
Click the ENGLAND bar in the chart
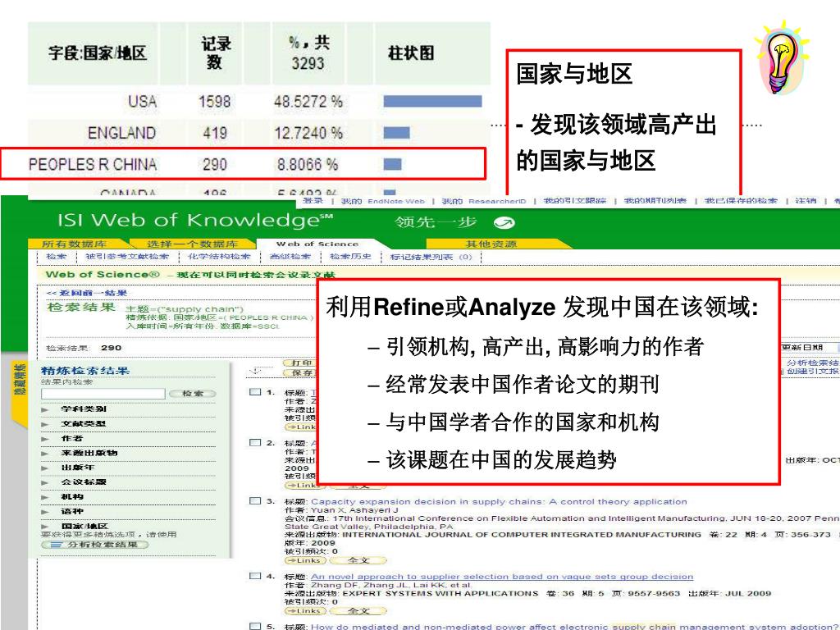396,132
